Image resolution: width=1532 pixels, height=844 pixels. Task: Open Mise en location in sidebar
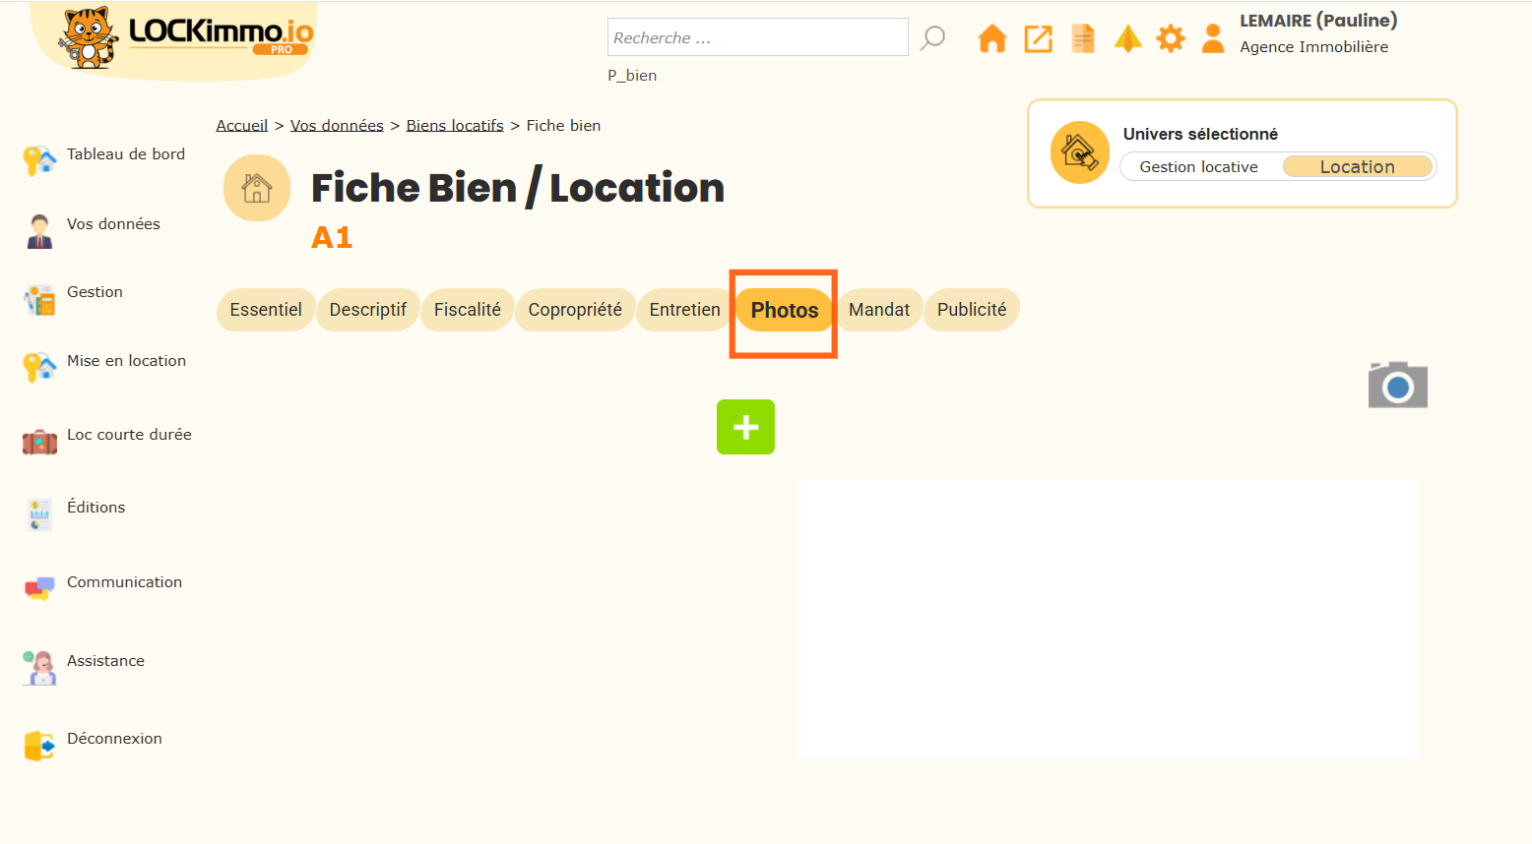click(x=126, y=361)
